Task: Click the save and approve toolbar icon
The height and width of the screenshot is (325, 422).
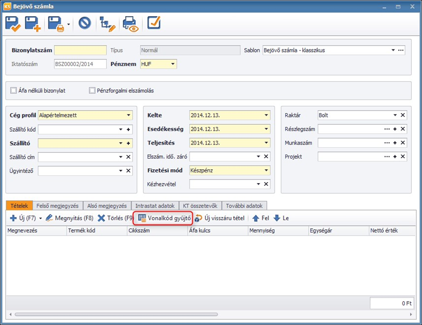Action: coord(13,24)
